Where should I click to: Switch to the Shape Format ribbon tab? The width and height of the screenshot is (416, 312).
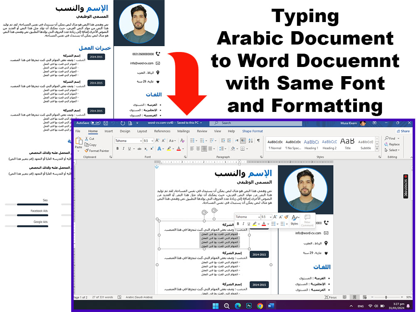253,131
